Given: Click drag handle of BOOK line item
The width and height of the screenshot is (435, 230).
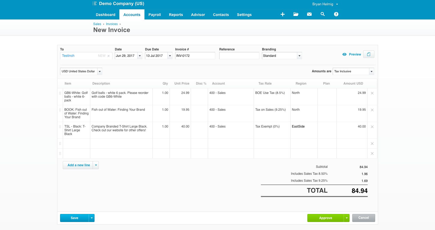Looking at the screenshot, I should 60,110.
